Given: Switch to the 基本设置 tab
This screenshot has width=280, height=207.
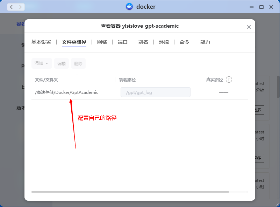Looking at the screenshot, I should pyautogui.click(x=41, y=42).
